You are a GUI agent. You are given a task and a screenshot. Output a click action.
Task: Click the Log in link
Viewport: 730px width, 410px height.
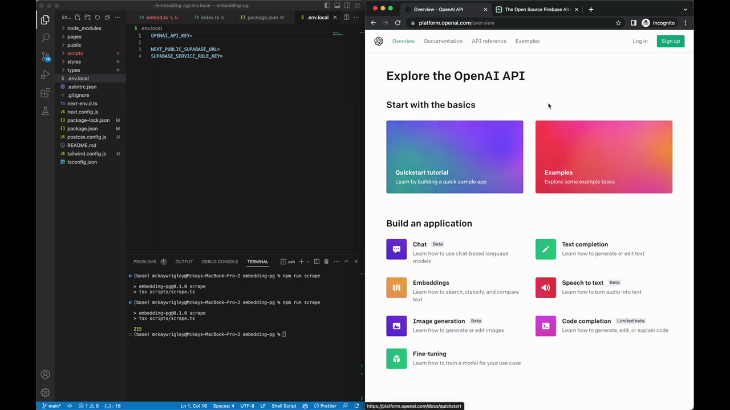tap(640, 41)
